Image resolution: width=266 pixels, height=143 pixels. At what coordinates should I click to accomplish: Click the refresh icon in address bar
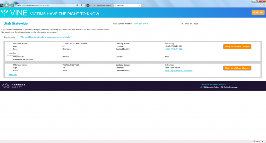[83, 5]
